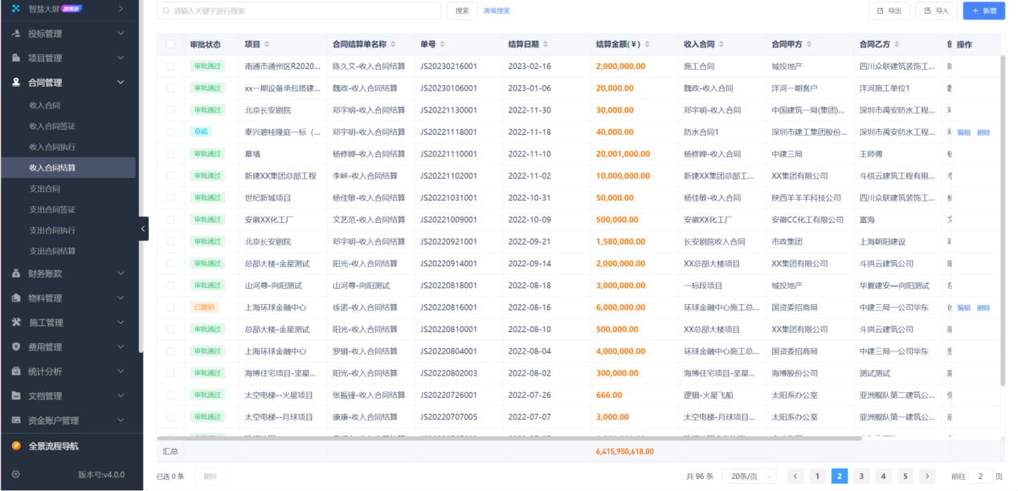Image resolution: width=1018 pixels, height=491 pixels.
Task: Check the 太空电梯--月球项目 row
Action: pos(171,416)
